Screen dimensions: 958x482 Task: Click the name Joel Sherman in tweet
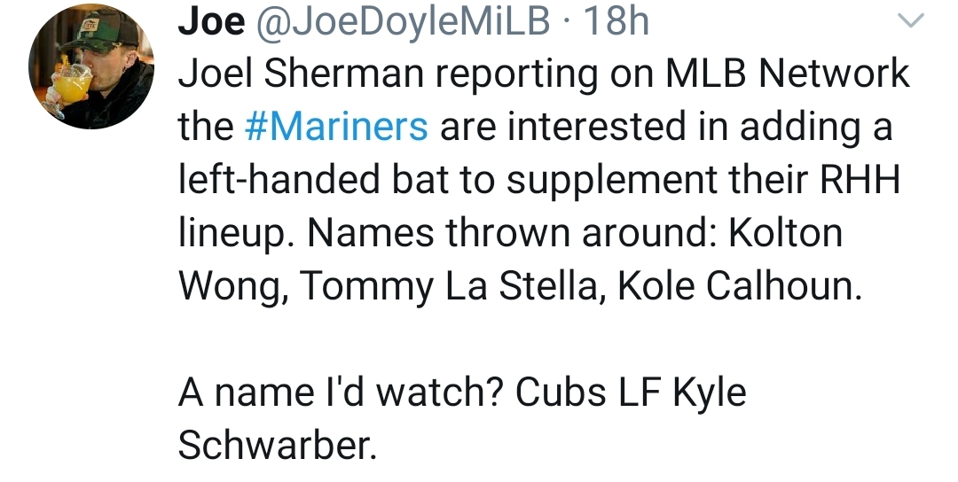coord(297,74)
